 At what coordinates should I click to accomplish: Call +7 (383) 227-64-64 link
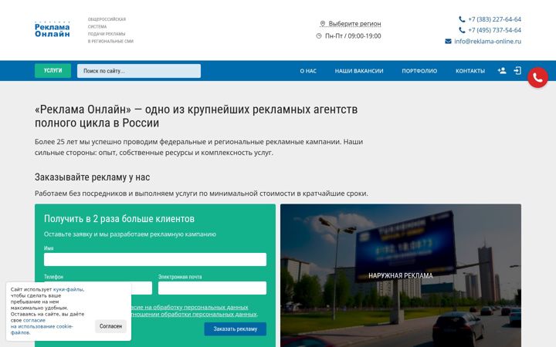(x=494, y=19)
